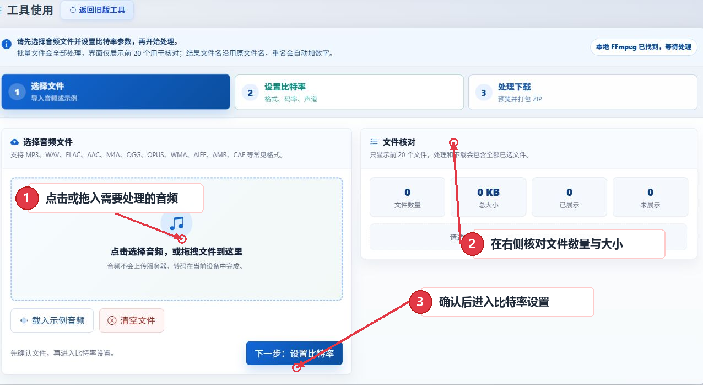Click the circled X icon in 清空文件

[x=112, y=320]
